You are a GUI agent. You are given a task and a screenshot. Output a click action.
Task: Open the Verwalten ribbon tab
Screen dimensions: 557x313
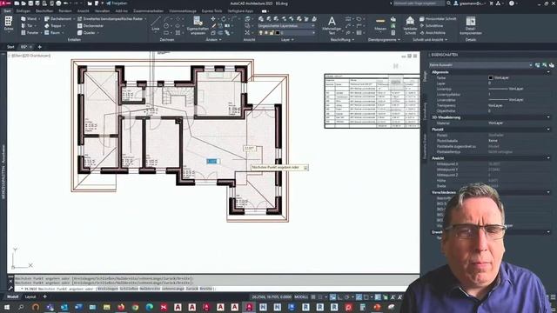(x=102, y=11)
